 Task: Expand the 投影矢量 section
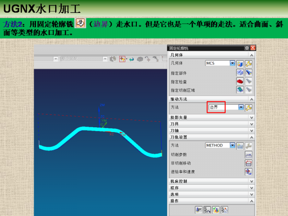(x=252, y=118)
